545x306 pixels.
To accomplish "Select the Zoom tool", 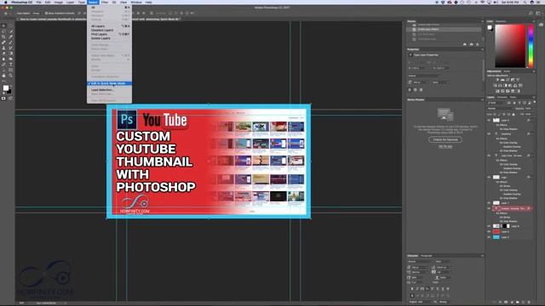I will [11, 76].
